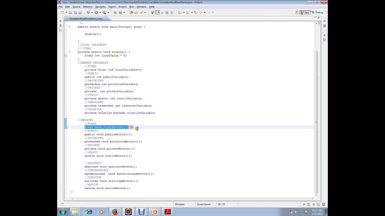Open the Task List fast view icon
The image size is (385, 216).
pyautogui.click(x=325, y=26)
